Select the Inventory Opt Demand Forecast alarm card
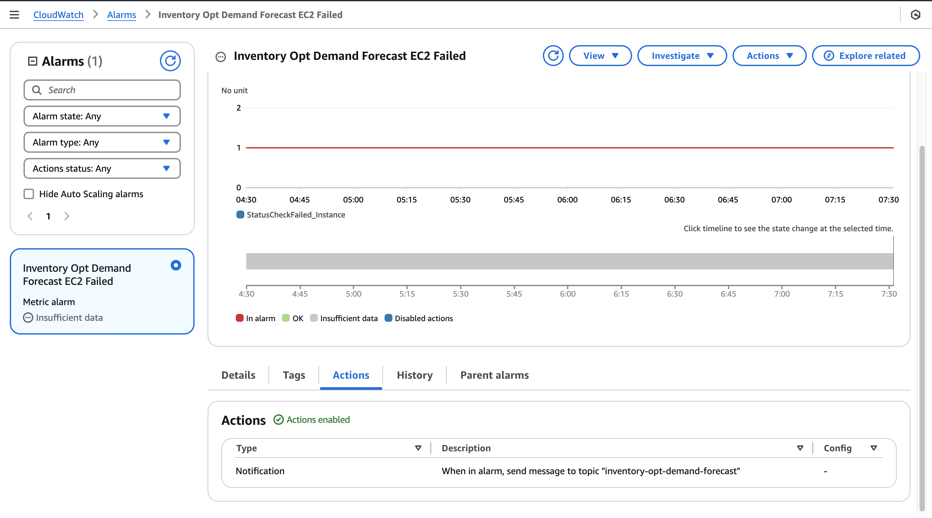932x518 pixels. (x=102, y=292)
